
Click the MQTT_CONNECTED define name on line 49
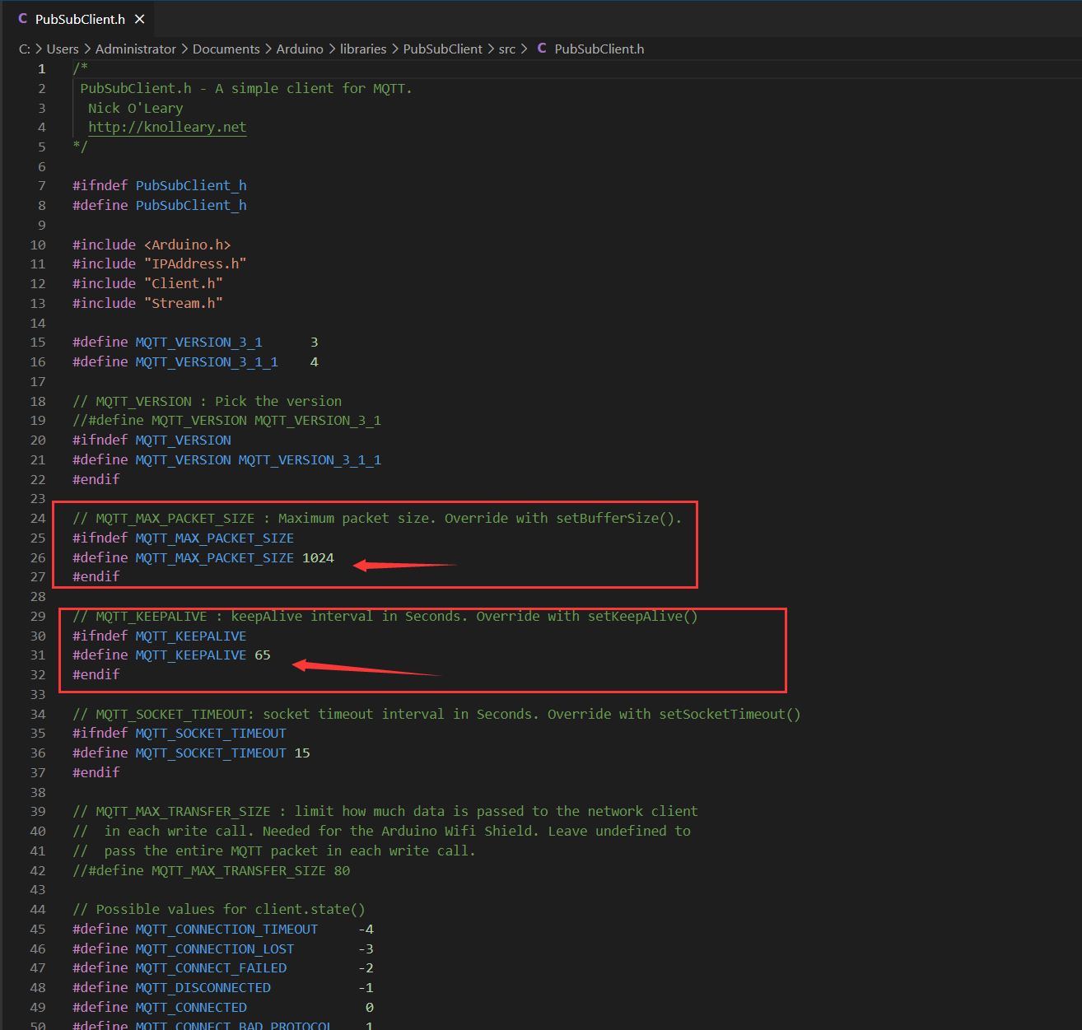click(191, 1007)
